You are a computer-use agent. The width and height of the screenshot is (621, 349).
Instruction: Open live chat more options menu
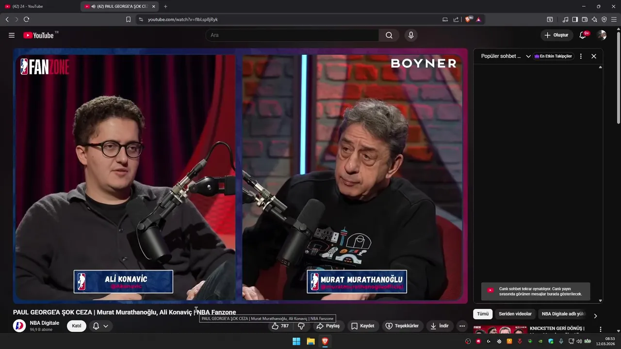(581, 56)
